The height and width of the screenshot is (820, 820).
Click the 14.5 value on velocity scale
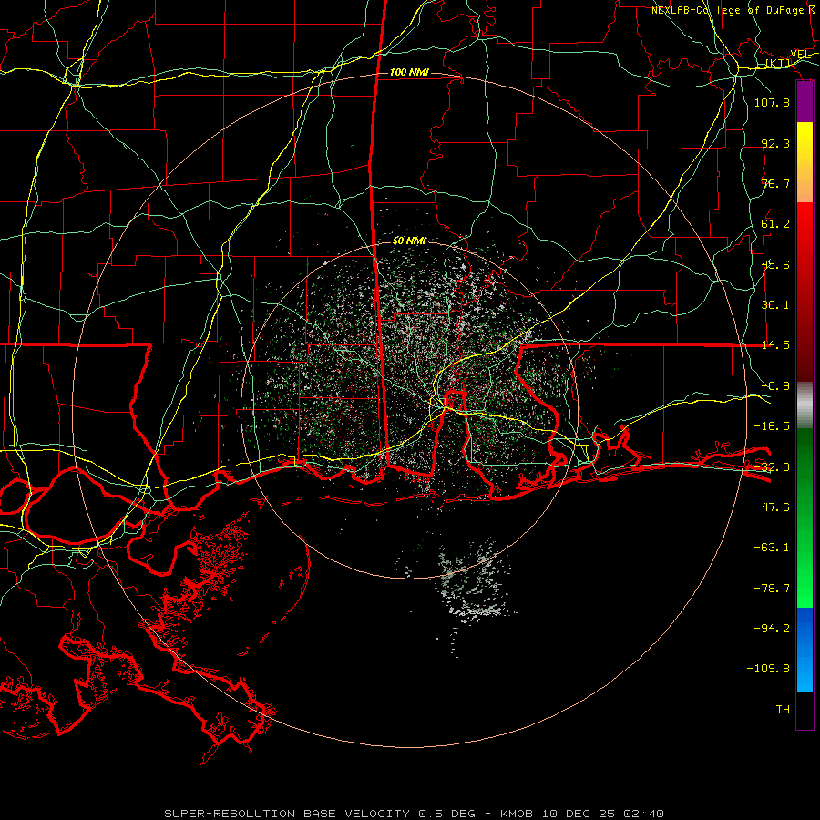775,345
